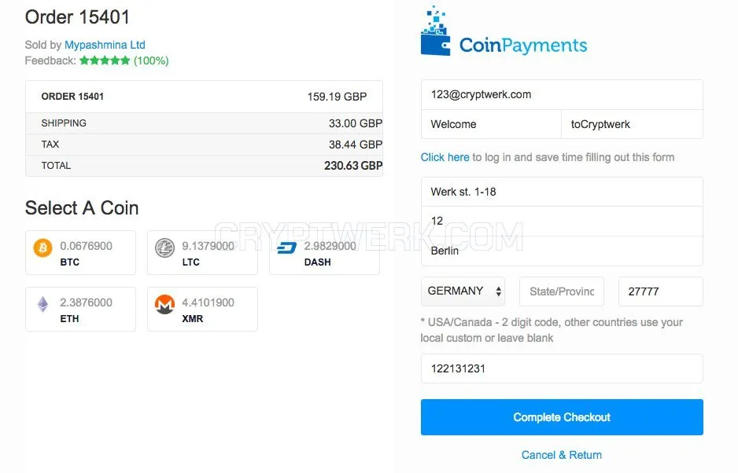Click the first name field 'Welcome'
This screenshot has height=473, width=738.
click(x=492, y=124)
